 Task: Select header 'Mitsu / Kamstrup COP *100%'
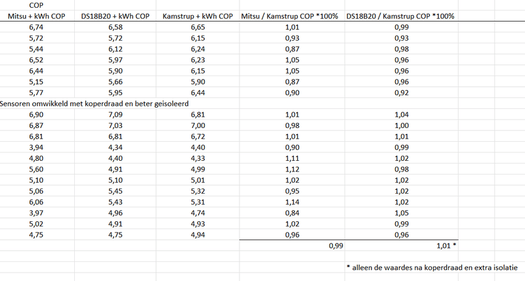coord(289,16)
